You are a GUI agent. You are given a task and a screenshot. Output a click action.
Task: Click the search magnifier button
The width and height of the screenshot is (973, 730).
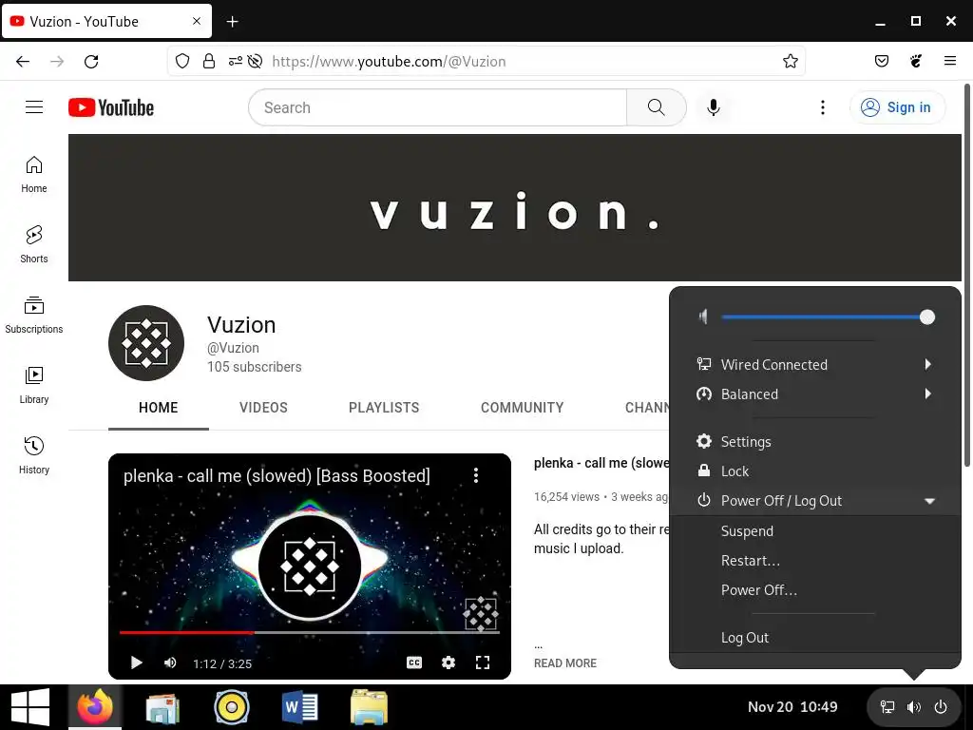[656, 107]
